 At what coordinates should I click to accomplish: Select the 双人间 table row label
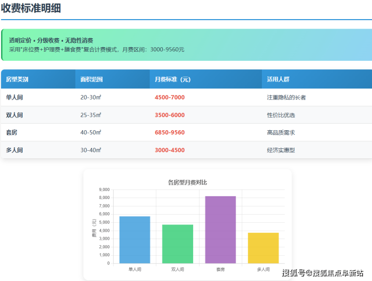coord(15,115)
